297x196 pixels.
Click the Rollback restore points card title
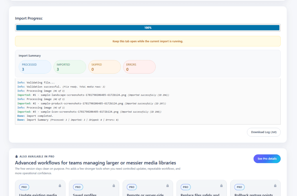(253, 195)
